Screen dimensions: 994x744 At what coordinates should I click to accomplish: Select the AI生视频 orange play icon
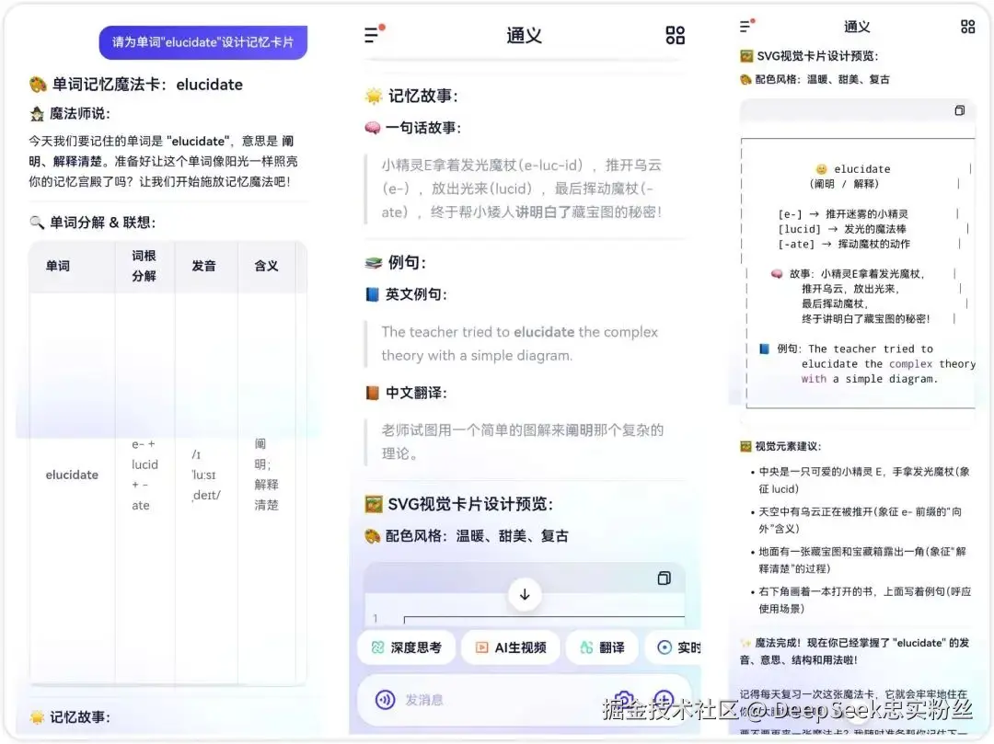(x=482, y=647)
